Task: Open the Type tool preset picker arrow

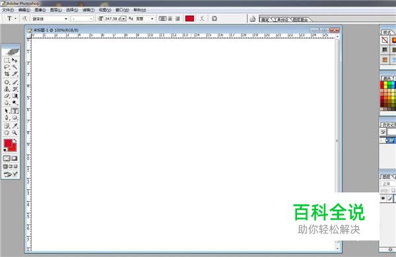Action: (15, 18)
